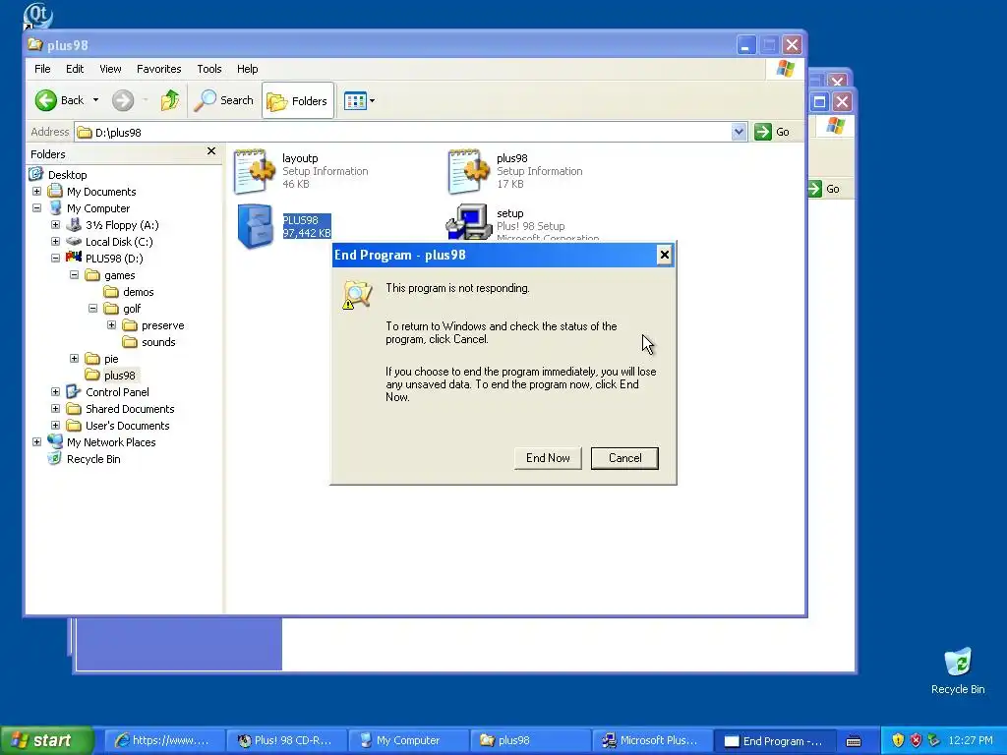The width and height of the screenshot is (1007, 755).
Task: Select the plus98 folder in tree
Action: click(x=119, y=375)
